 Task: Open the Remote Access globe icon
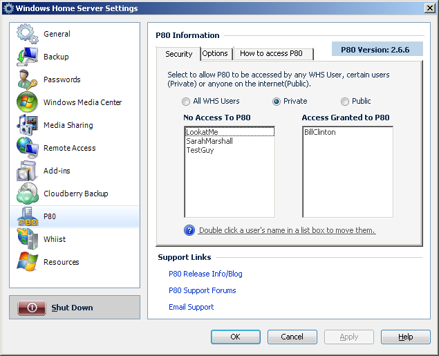(27, 148)
